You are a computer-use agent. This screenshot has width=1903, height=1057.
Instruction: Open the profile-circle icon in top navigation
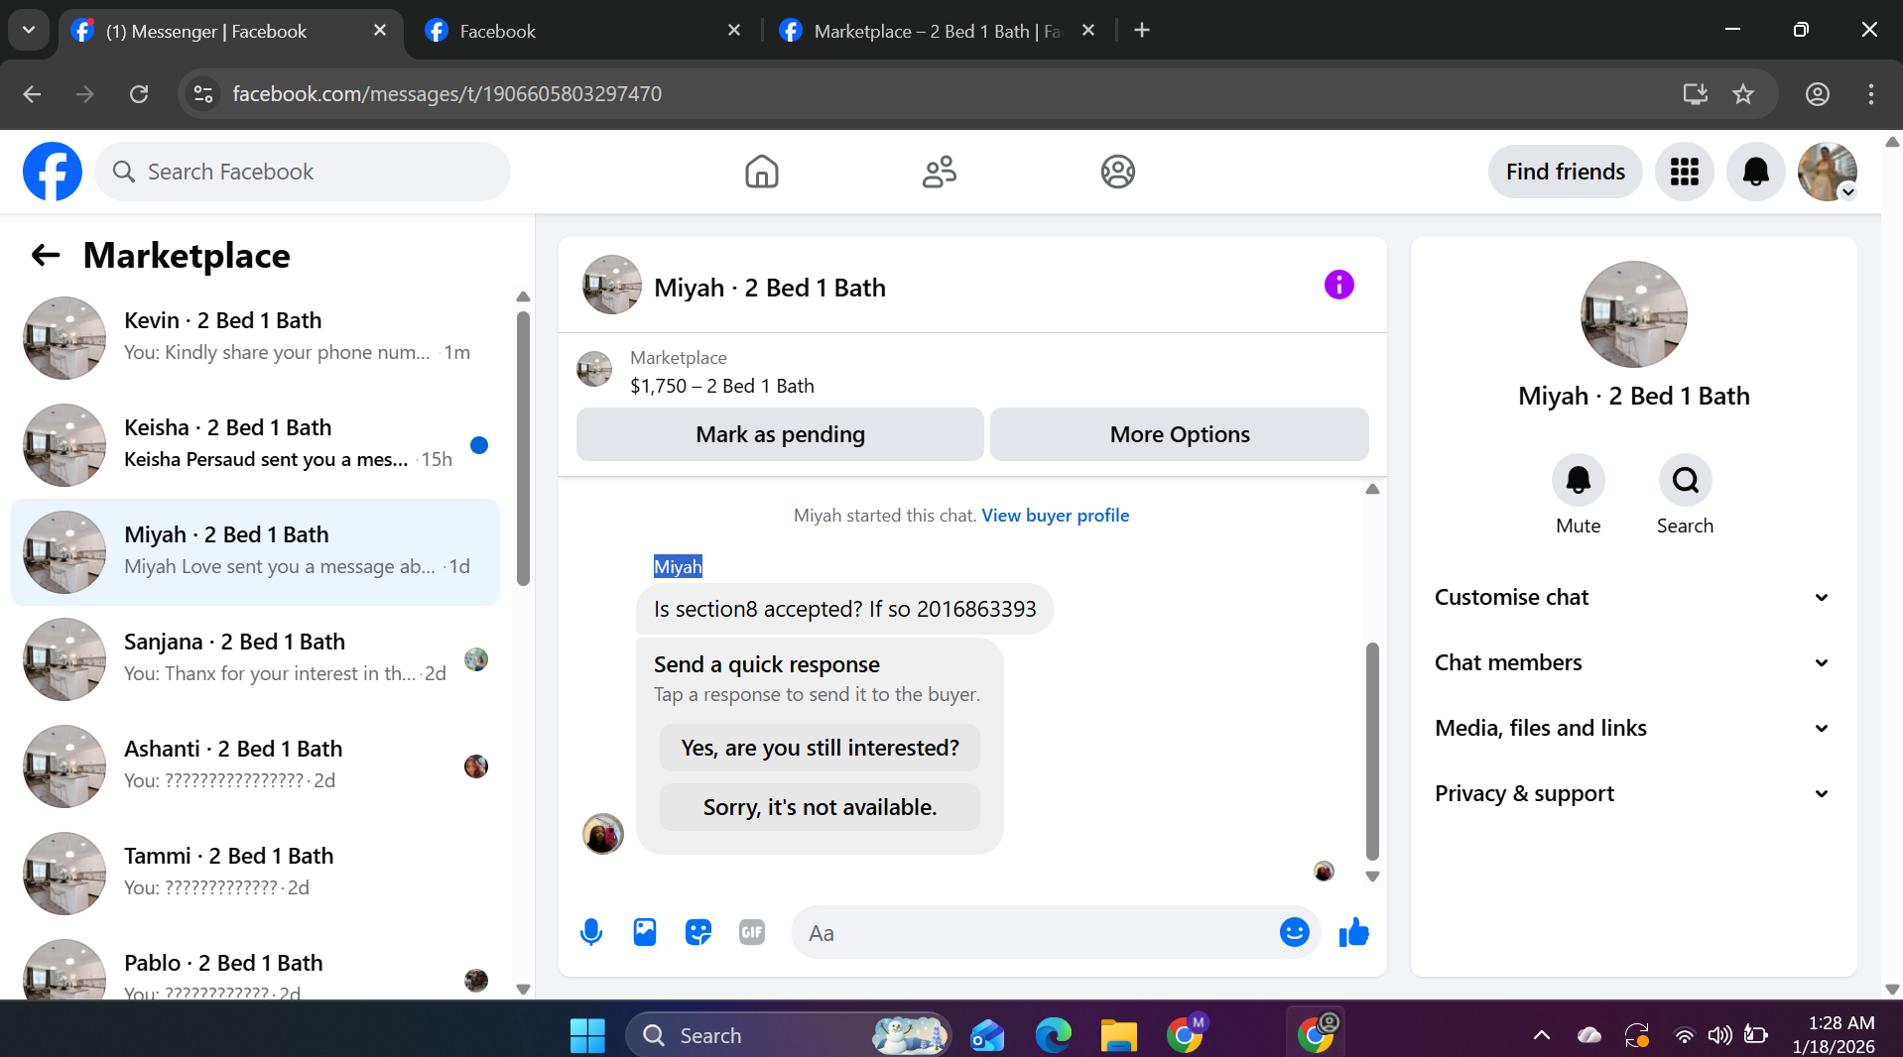click(1117, 172)
